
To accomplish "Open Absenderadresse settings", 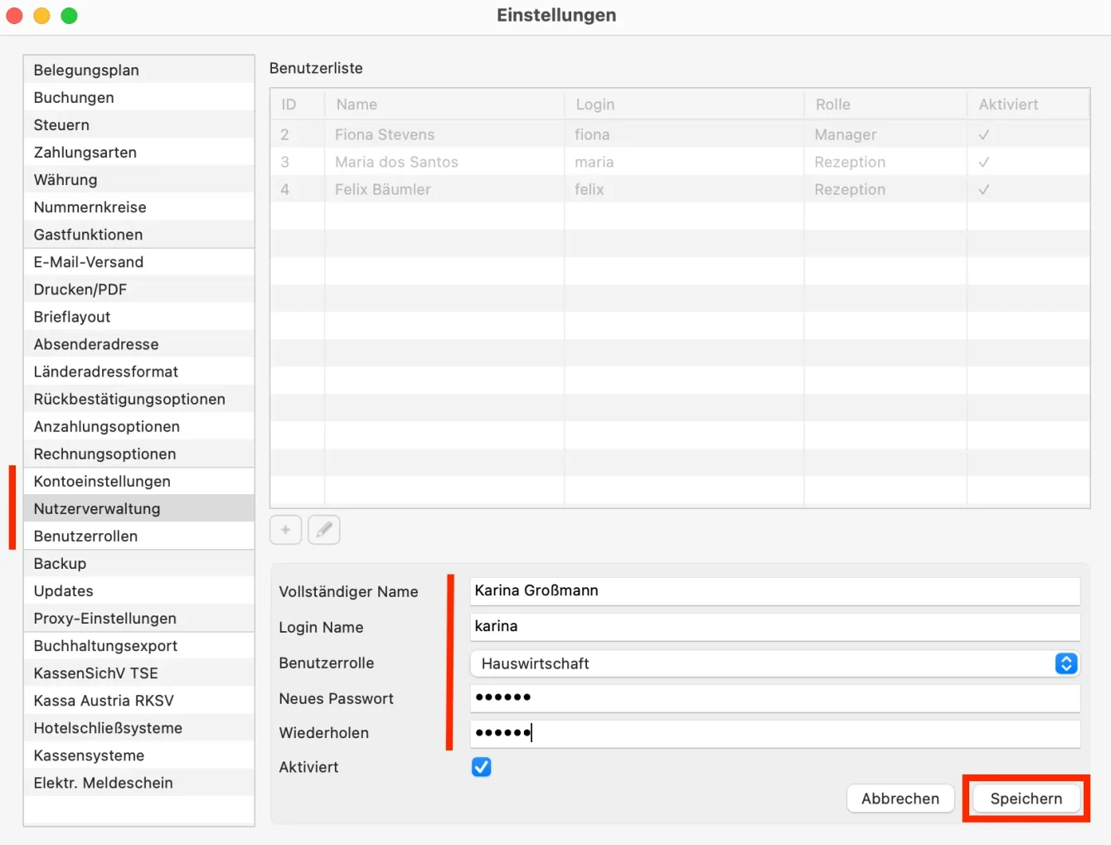I will [139, 343].
